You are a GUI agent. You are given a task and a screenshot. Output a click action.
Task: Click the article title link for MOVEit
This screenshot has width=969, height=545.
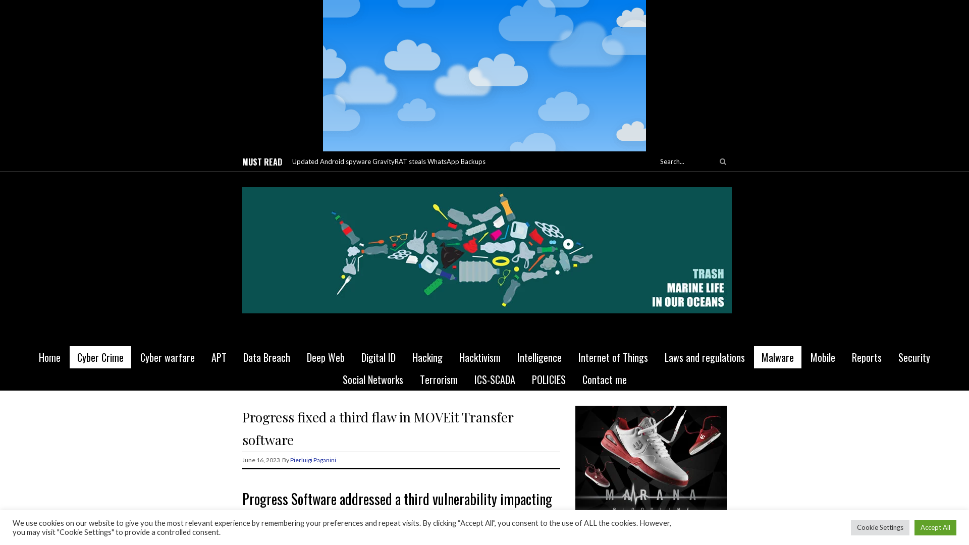378,428
